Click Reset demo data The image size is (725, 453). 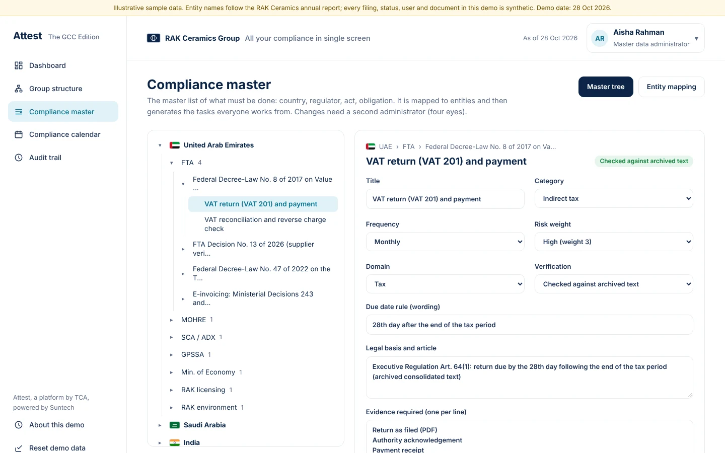(x=63, y=447)
